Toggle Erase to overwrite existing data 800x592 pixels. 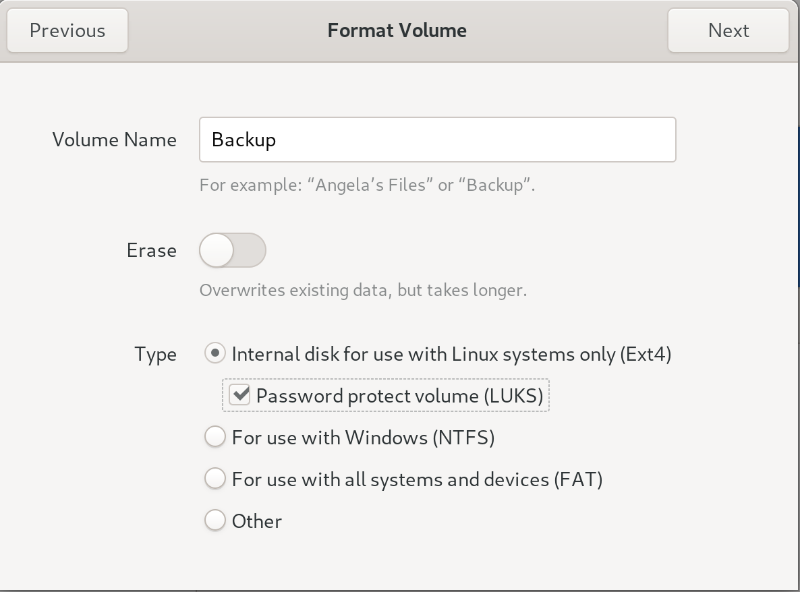coord(232,249)
